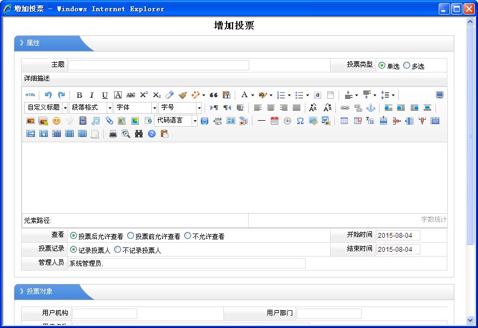Select the 多选 vote type radio button
The image size is (478, 328).
tap(406, 65)
